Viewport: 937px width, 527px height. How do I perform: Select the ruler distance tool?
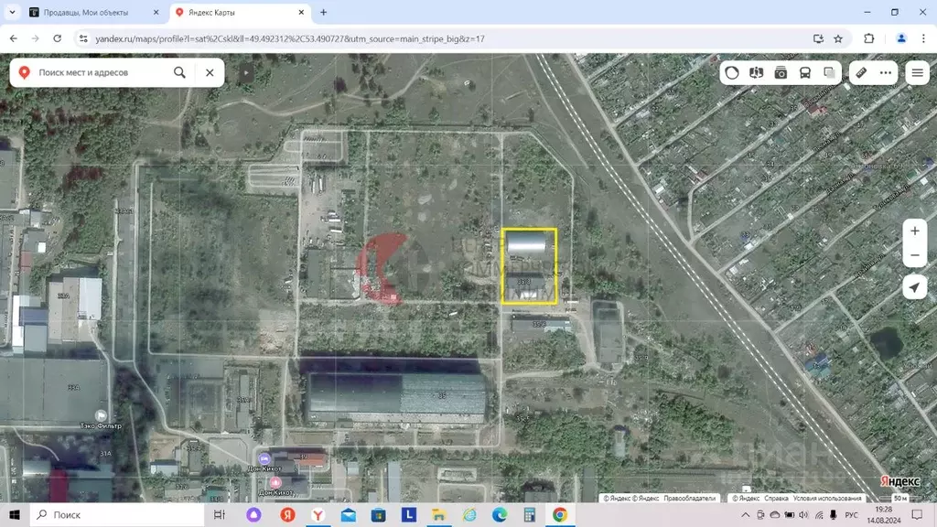coord(861,73)
